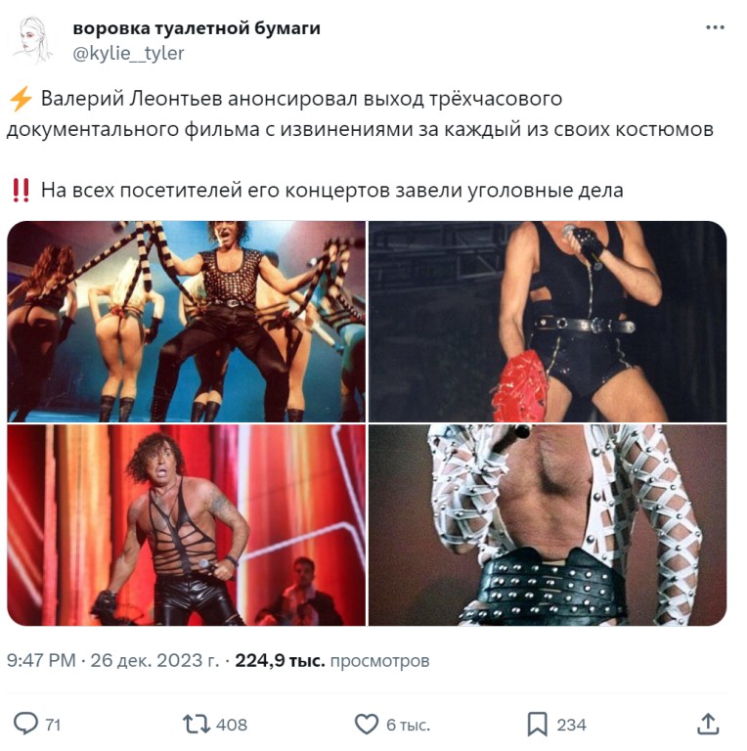This screenshot has width=747, height=751.
Task: Like the tweet with heart icon
Action: pyautogui.click(x=367, y=725)
